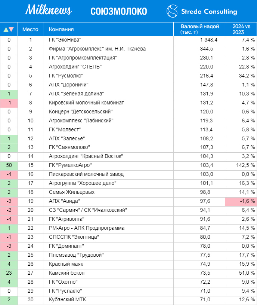Click the green up arrow in header
This screenshot has height=305, width=257.
point(6,29)
